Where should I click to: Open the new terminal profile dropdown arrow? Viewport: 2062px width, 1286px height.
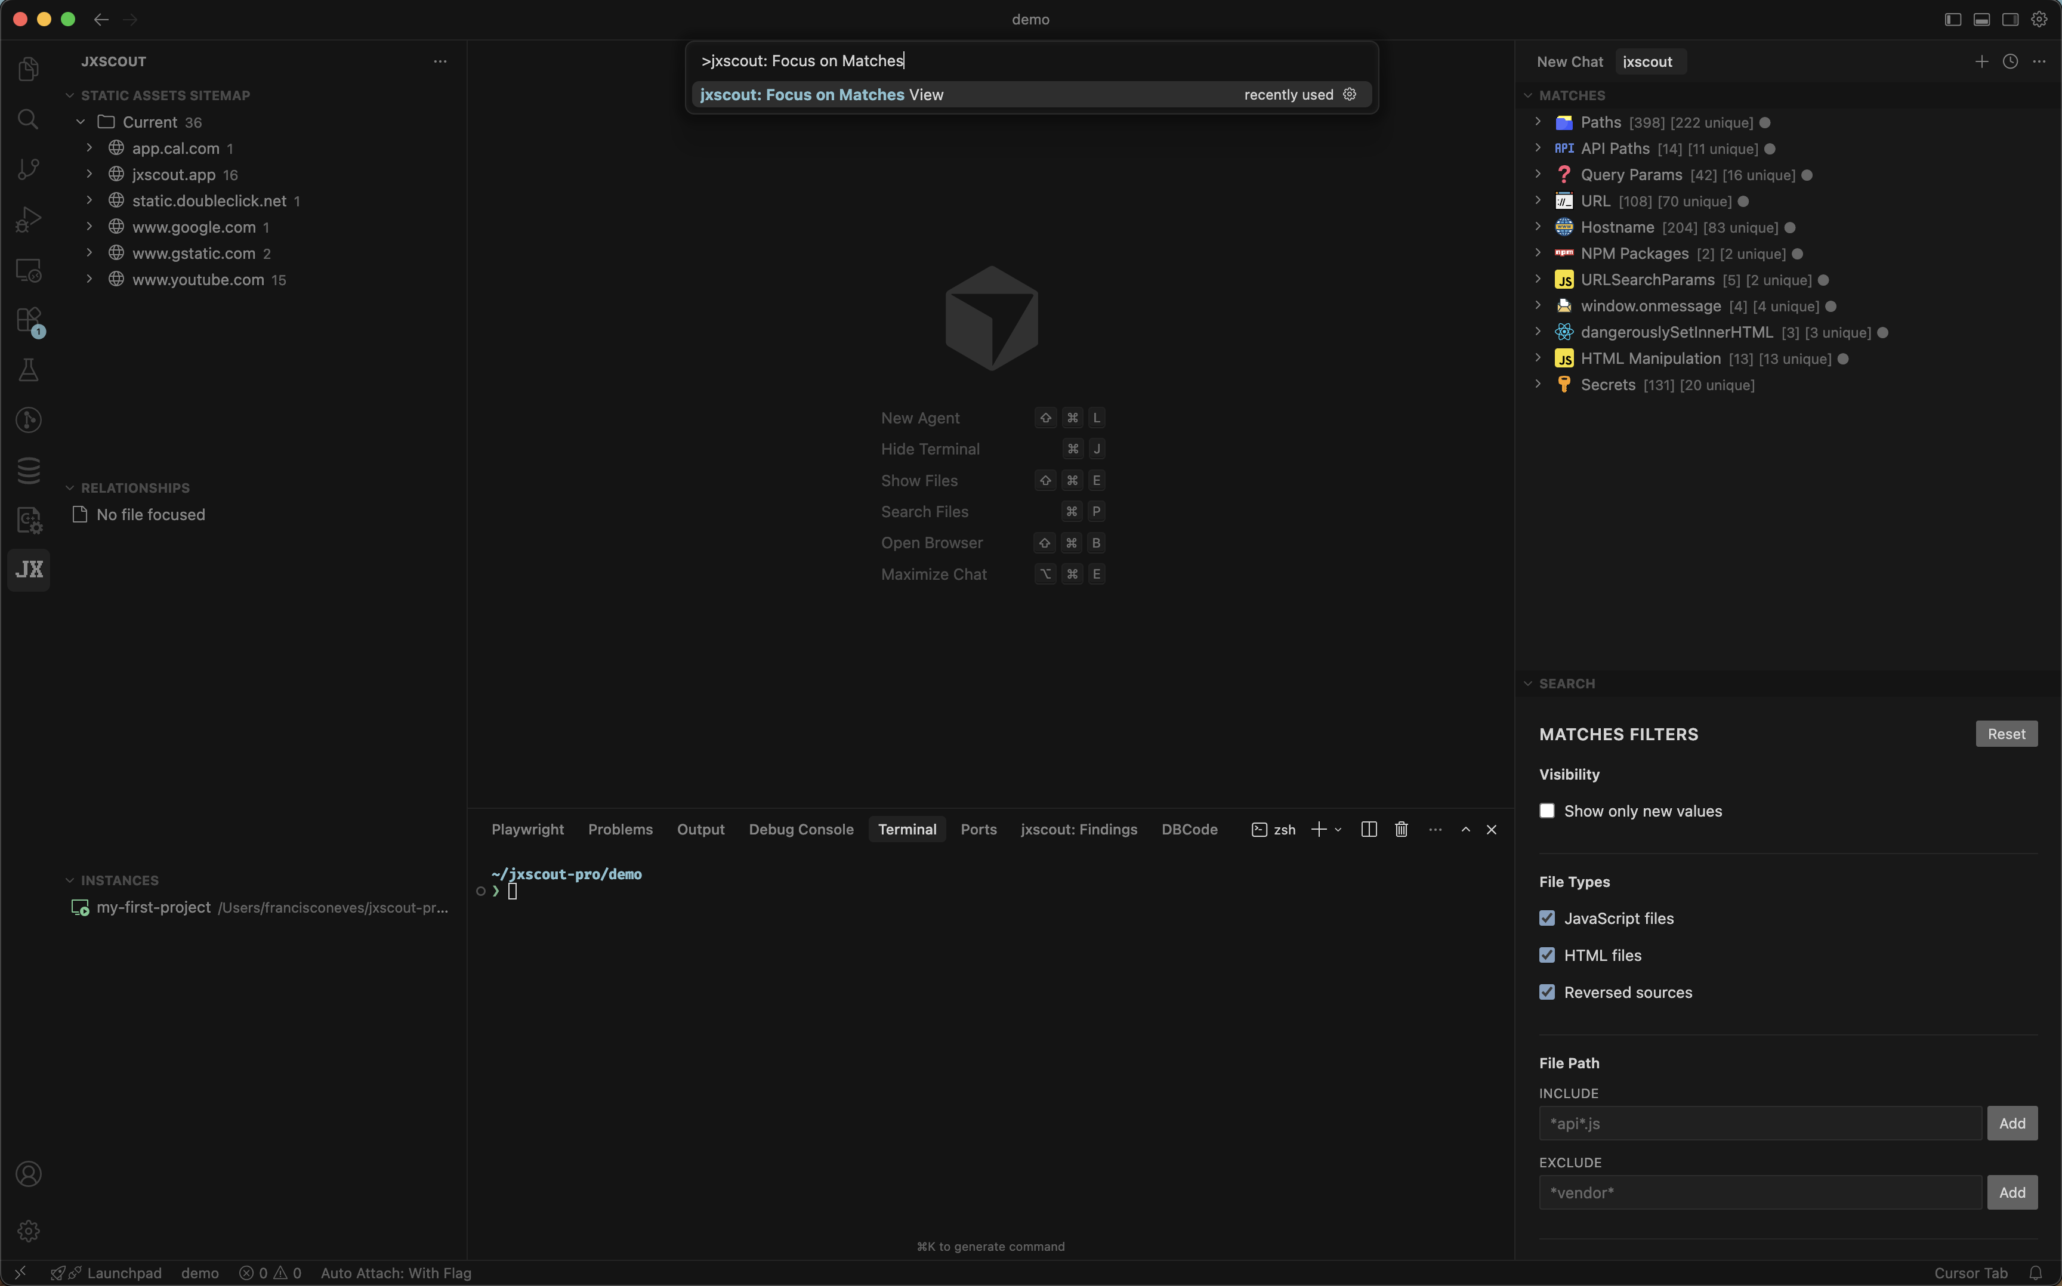click(x=1338, y=829)
